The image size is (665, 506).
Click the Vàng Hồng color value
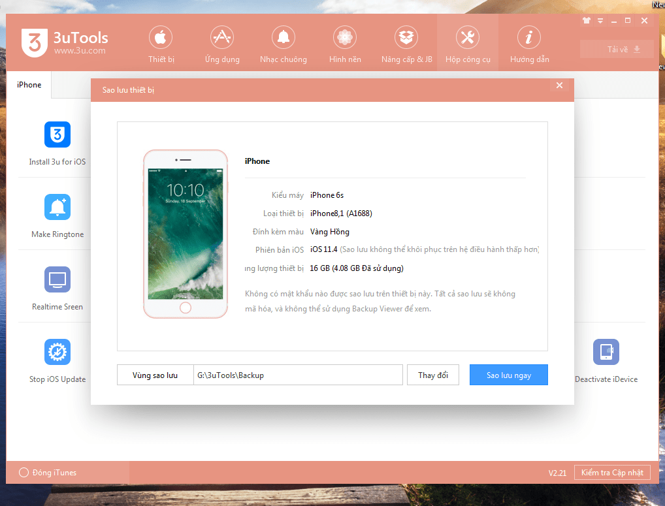329,231
